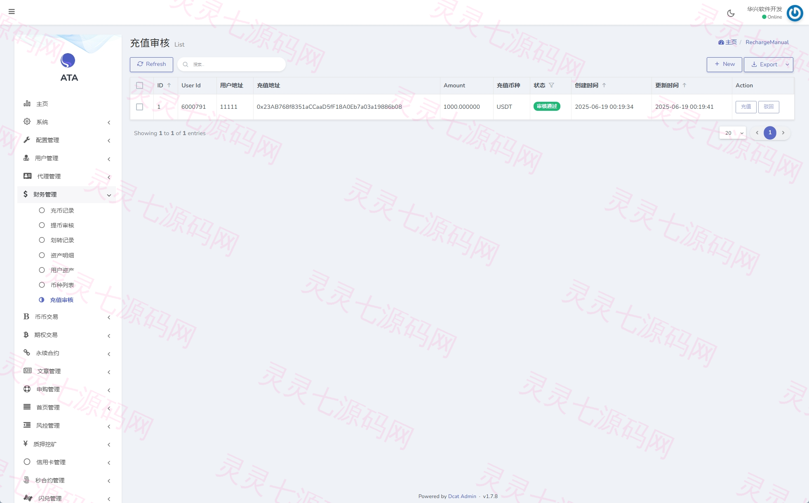
Task: Expand the 代理管理 menu chevron
Action: coord(109,177)
